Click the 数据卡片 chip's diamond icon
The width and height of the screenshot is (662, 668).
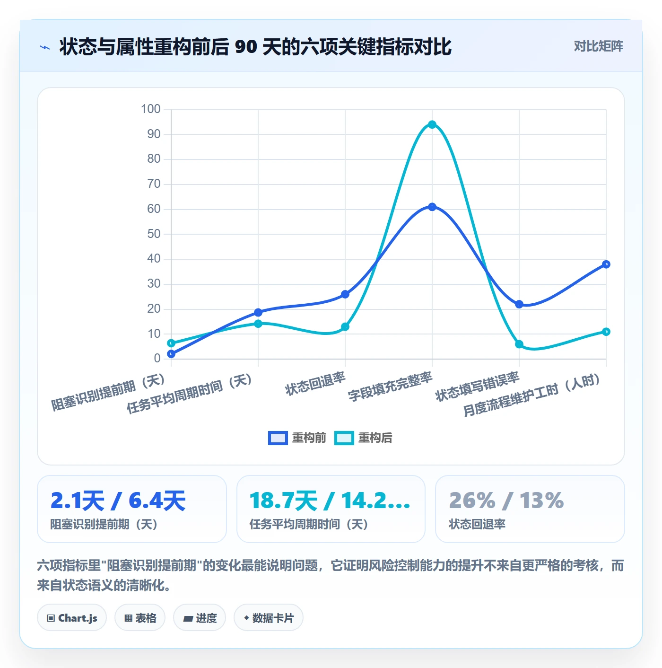(x=246, y=617)
